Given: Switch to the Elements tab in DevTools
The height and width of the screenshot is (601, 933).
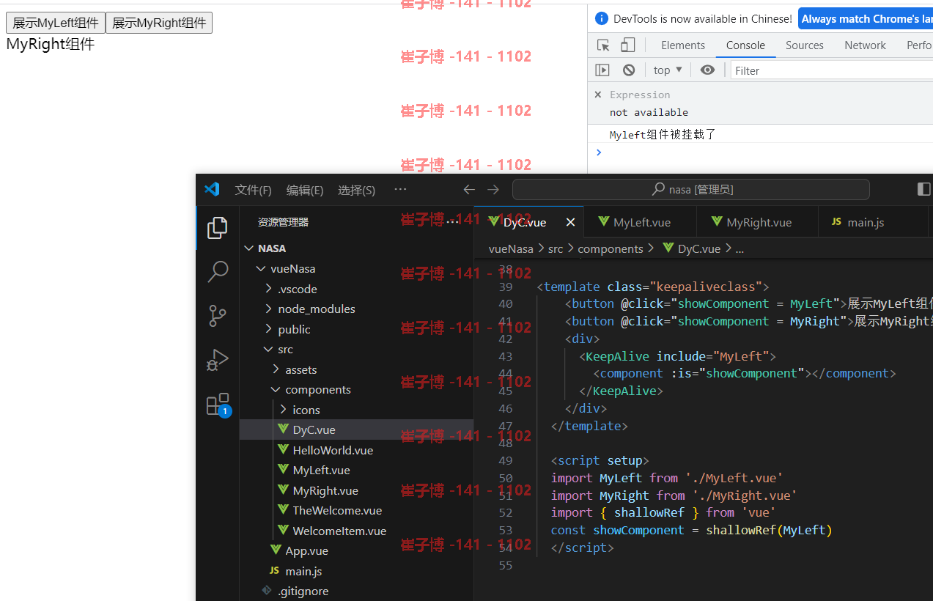Looking at the screenshot, I should point(683,45).
